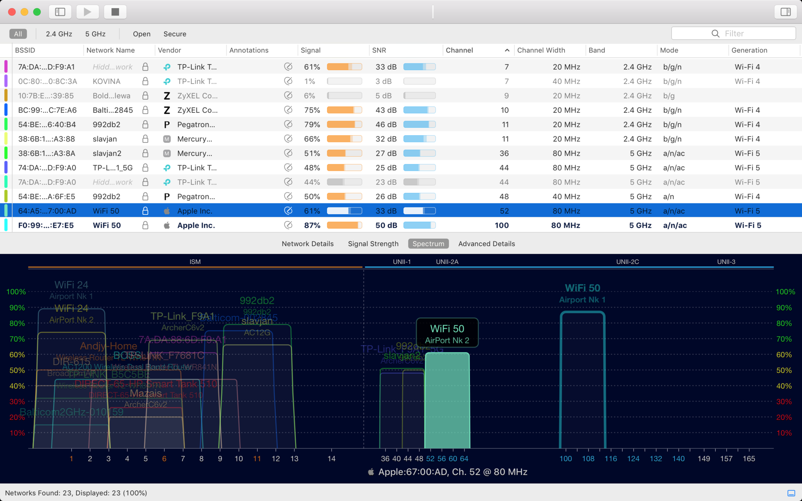The image size is (802, 501).
Task: Click the Filter search field
Action: click(x=733, y=33)
